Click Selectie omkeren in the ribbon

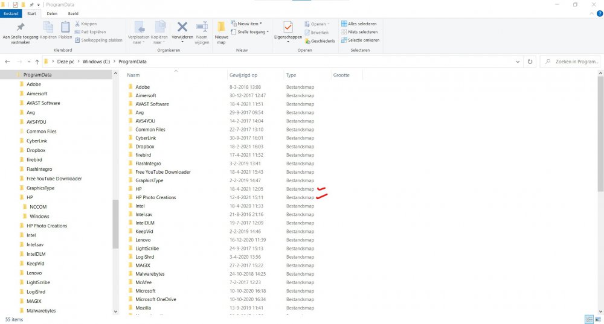(x=360, y=40)
